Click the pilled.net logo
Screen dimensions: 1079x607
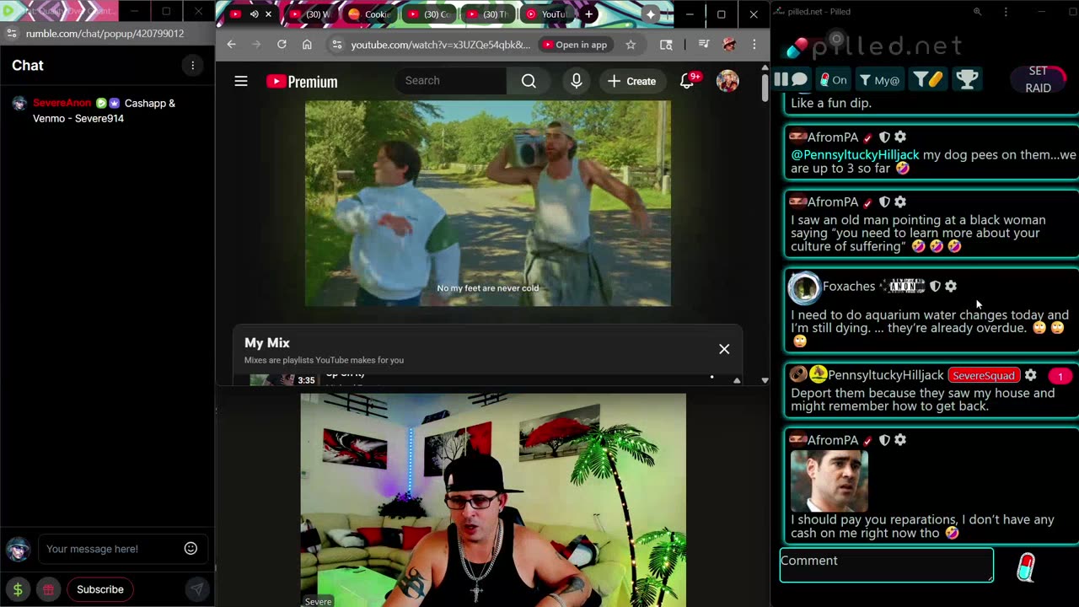click(874, 45)
